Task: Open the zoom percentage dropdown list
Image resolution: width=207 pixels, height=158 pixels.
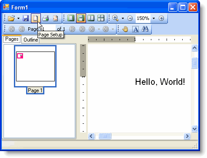Action: coord(154,18)
